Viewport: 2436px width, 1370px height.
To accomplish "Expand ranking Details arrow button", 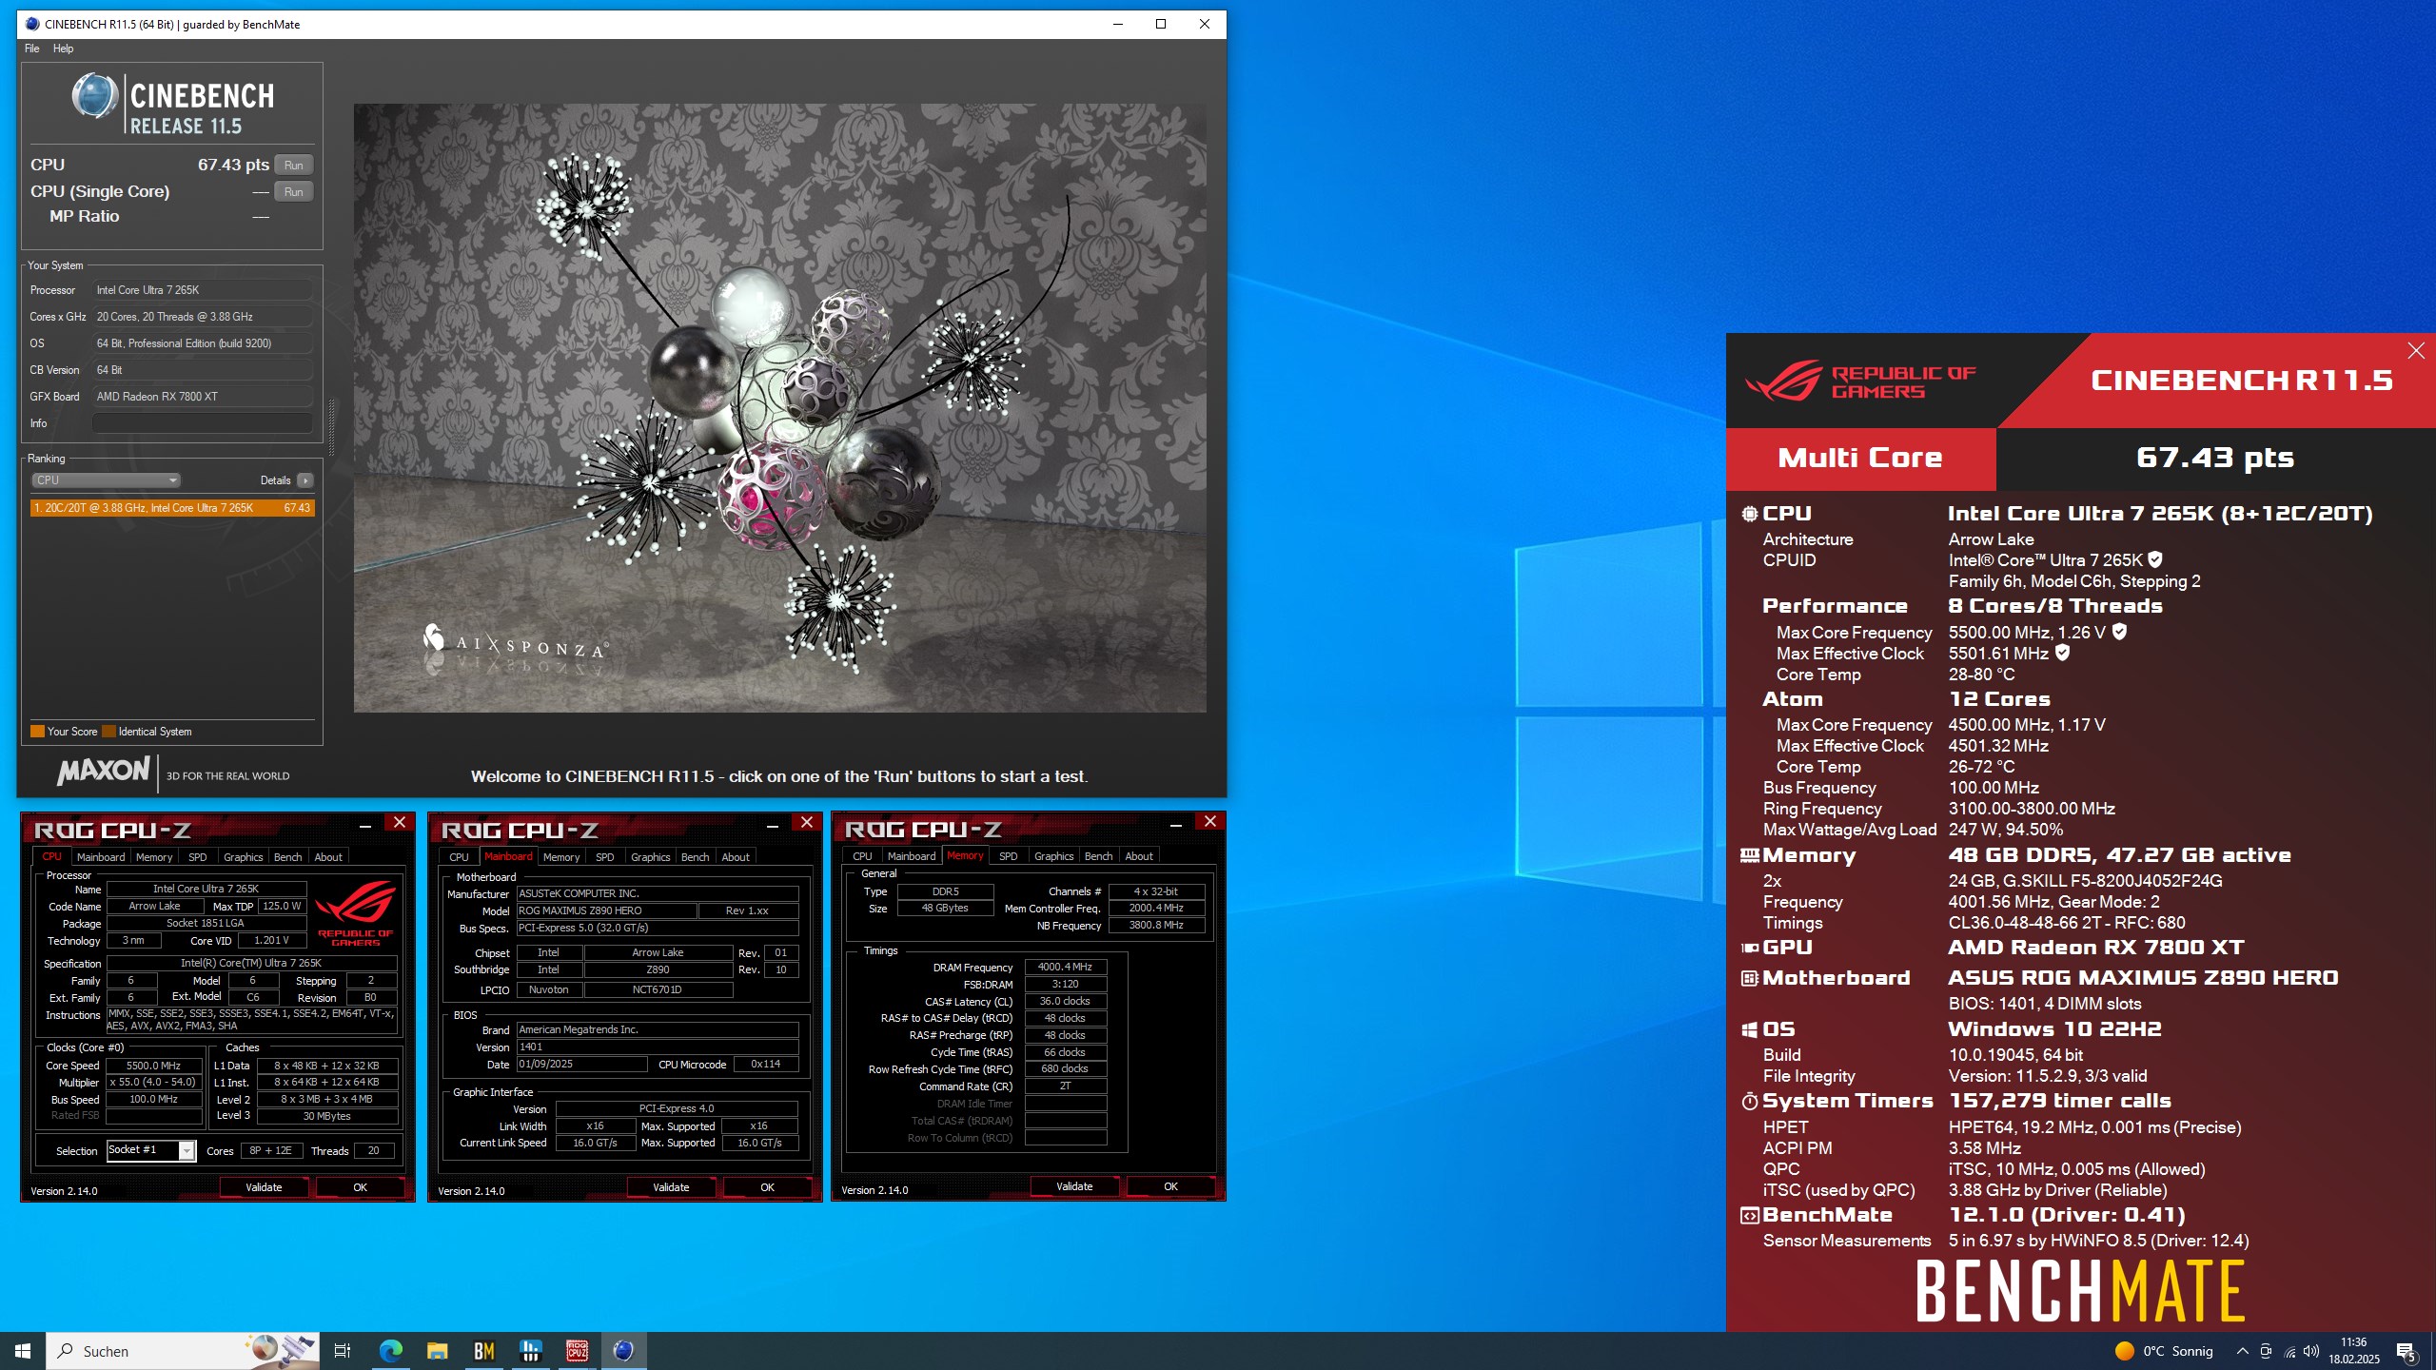I will pyautogui.click(x=304, y=480).
